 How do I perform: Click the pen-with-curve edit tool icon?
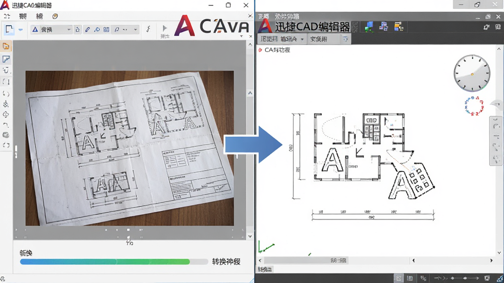tap(97, 29)
